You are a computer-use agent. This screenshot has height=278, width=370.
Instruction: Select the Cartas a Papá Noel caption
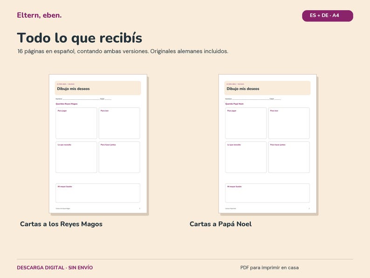[x=220, y=224]
